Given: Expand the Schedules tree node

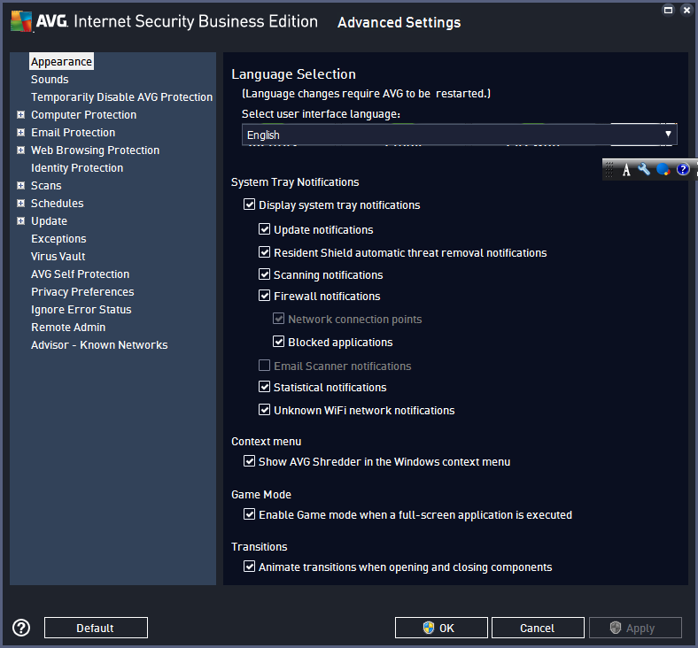Looking at the screenshot, I should (21, 204).
